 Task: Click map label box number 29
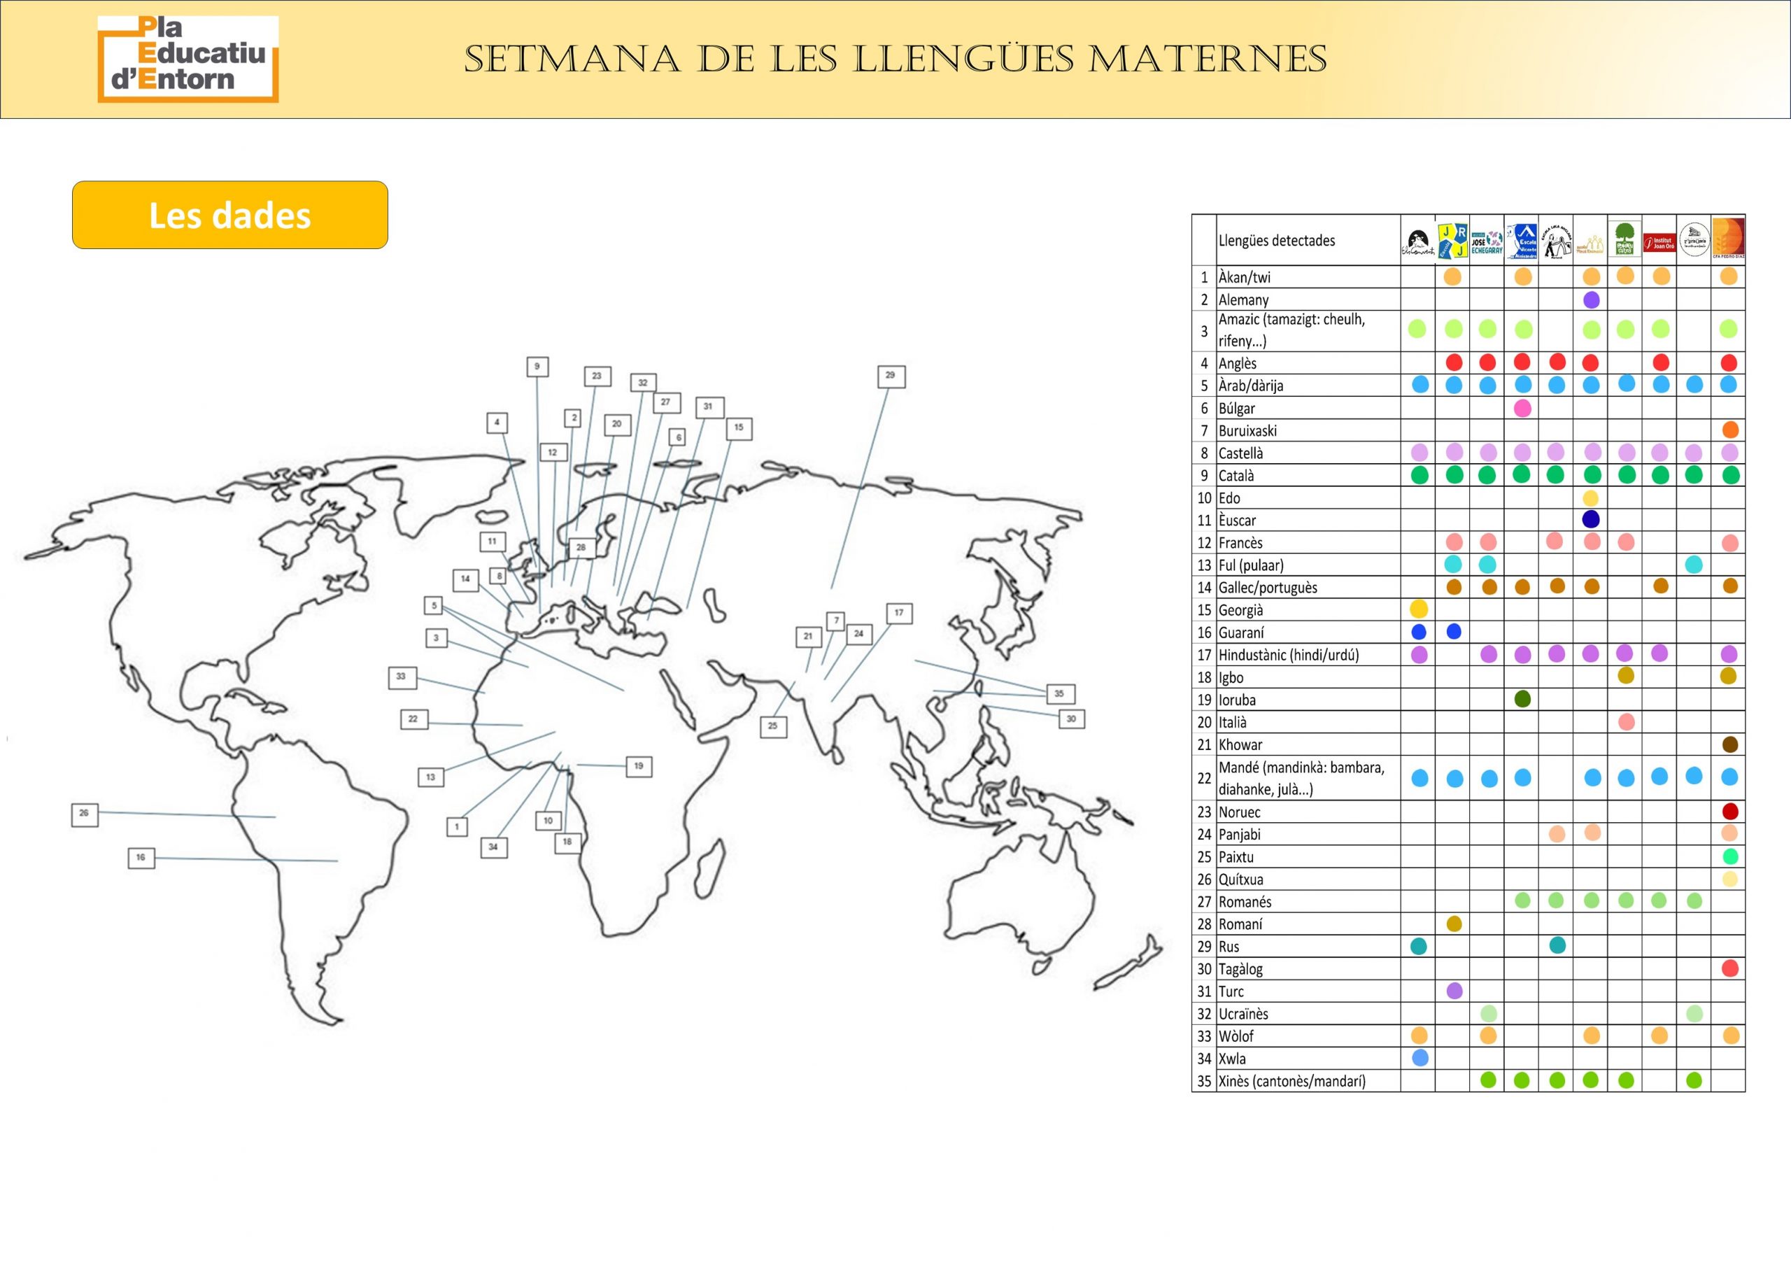coord(891,376)
